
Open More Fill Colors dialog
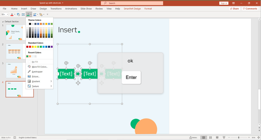pos(40,67)
